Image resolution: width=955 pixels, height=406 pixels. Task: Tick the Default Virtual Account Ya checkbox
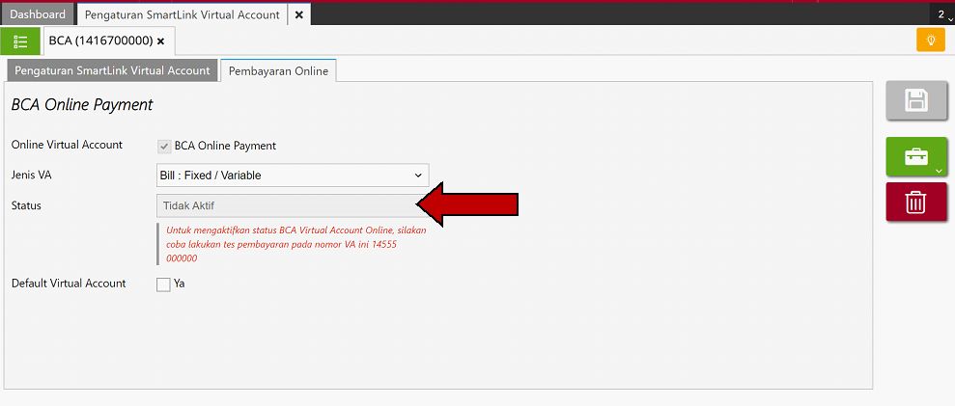pos(163,284)
